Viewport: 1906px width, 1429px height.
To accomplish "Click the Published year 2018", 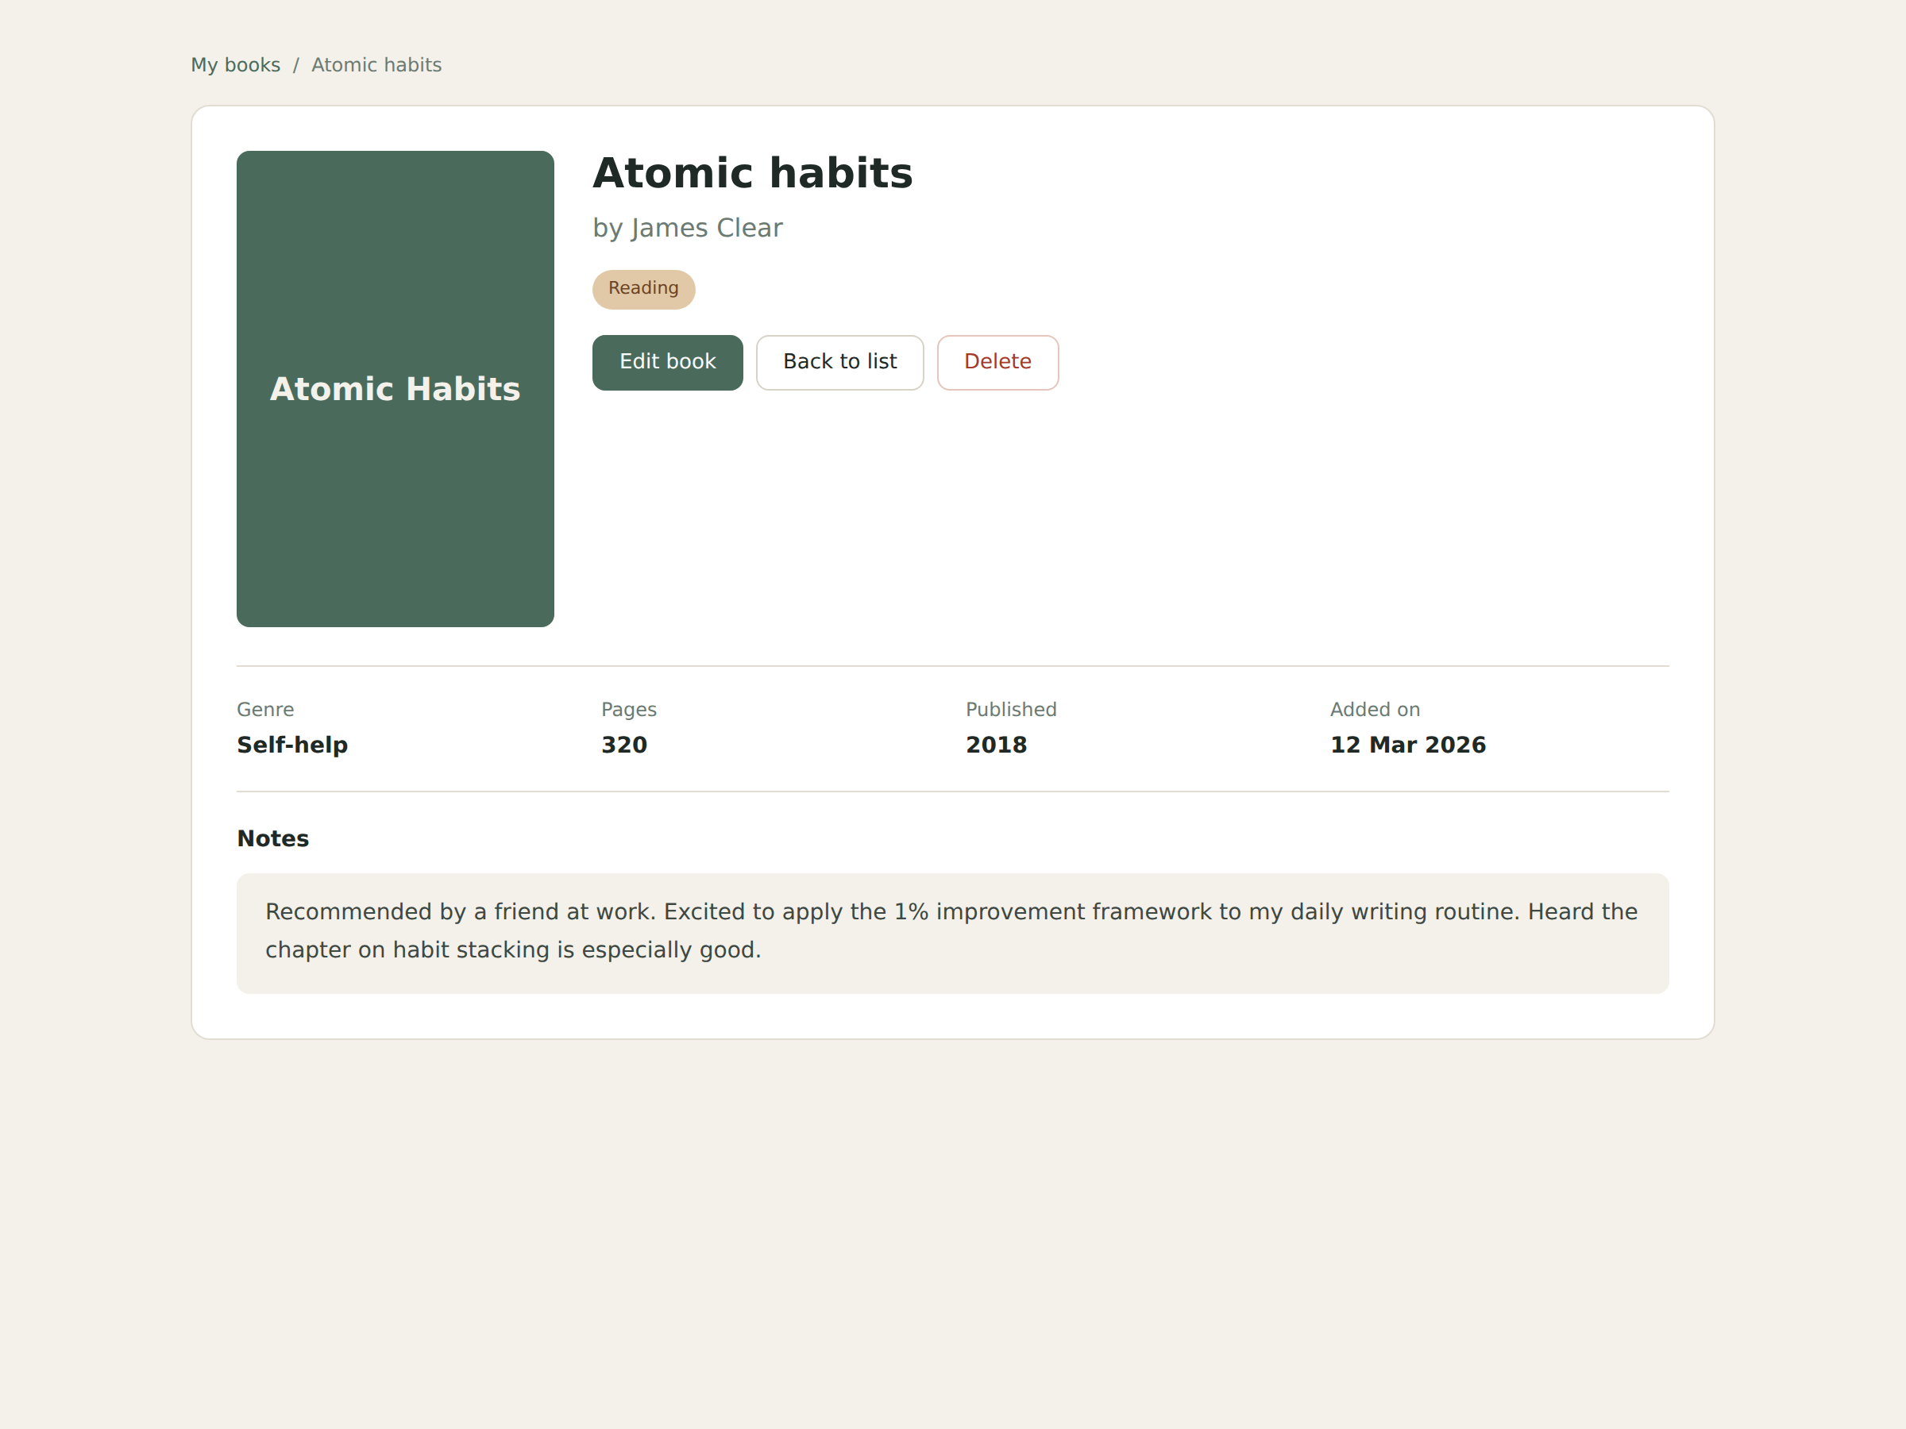I will (996, 745).
